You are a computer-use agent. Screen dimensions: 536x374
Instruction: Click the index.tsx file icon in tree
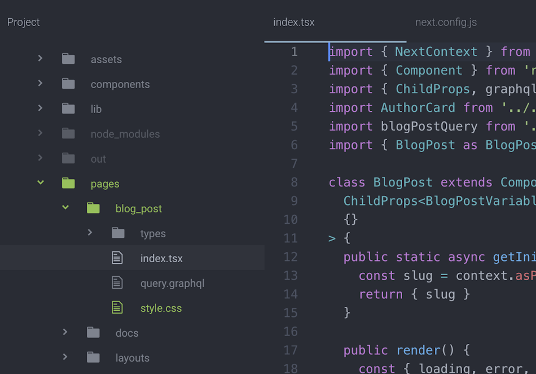tap(117, 258)
